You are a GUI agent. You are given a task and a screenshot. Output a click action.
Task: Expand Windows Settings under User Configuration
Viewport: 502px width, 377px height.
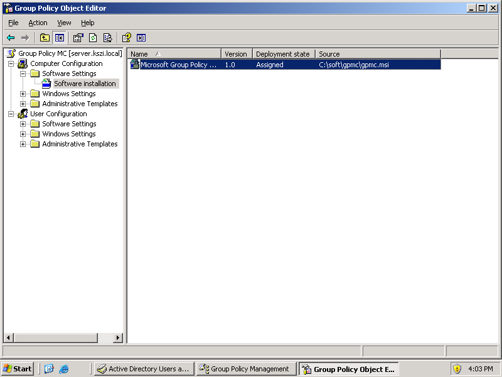[x=23, y=134]
